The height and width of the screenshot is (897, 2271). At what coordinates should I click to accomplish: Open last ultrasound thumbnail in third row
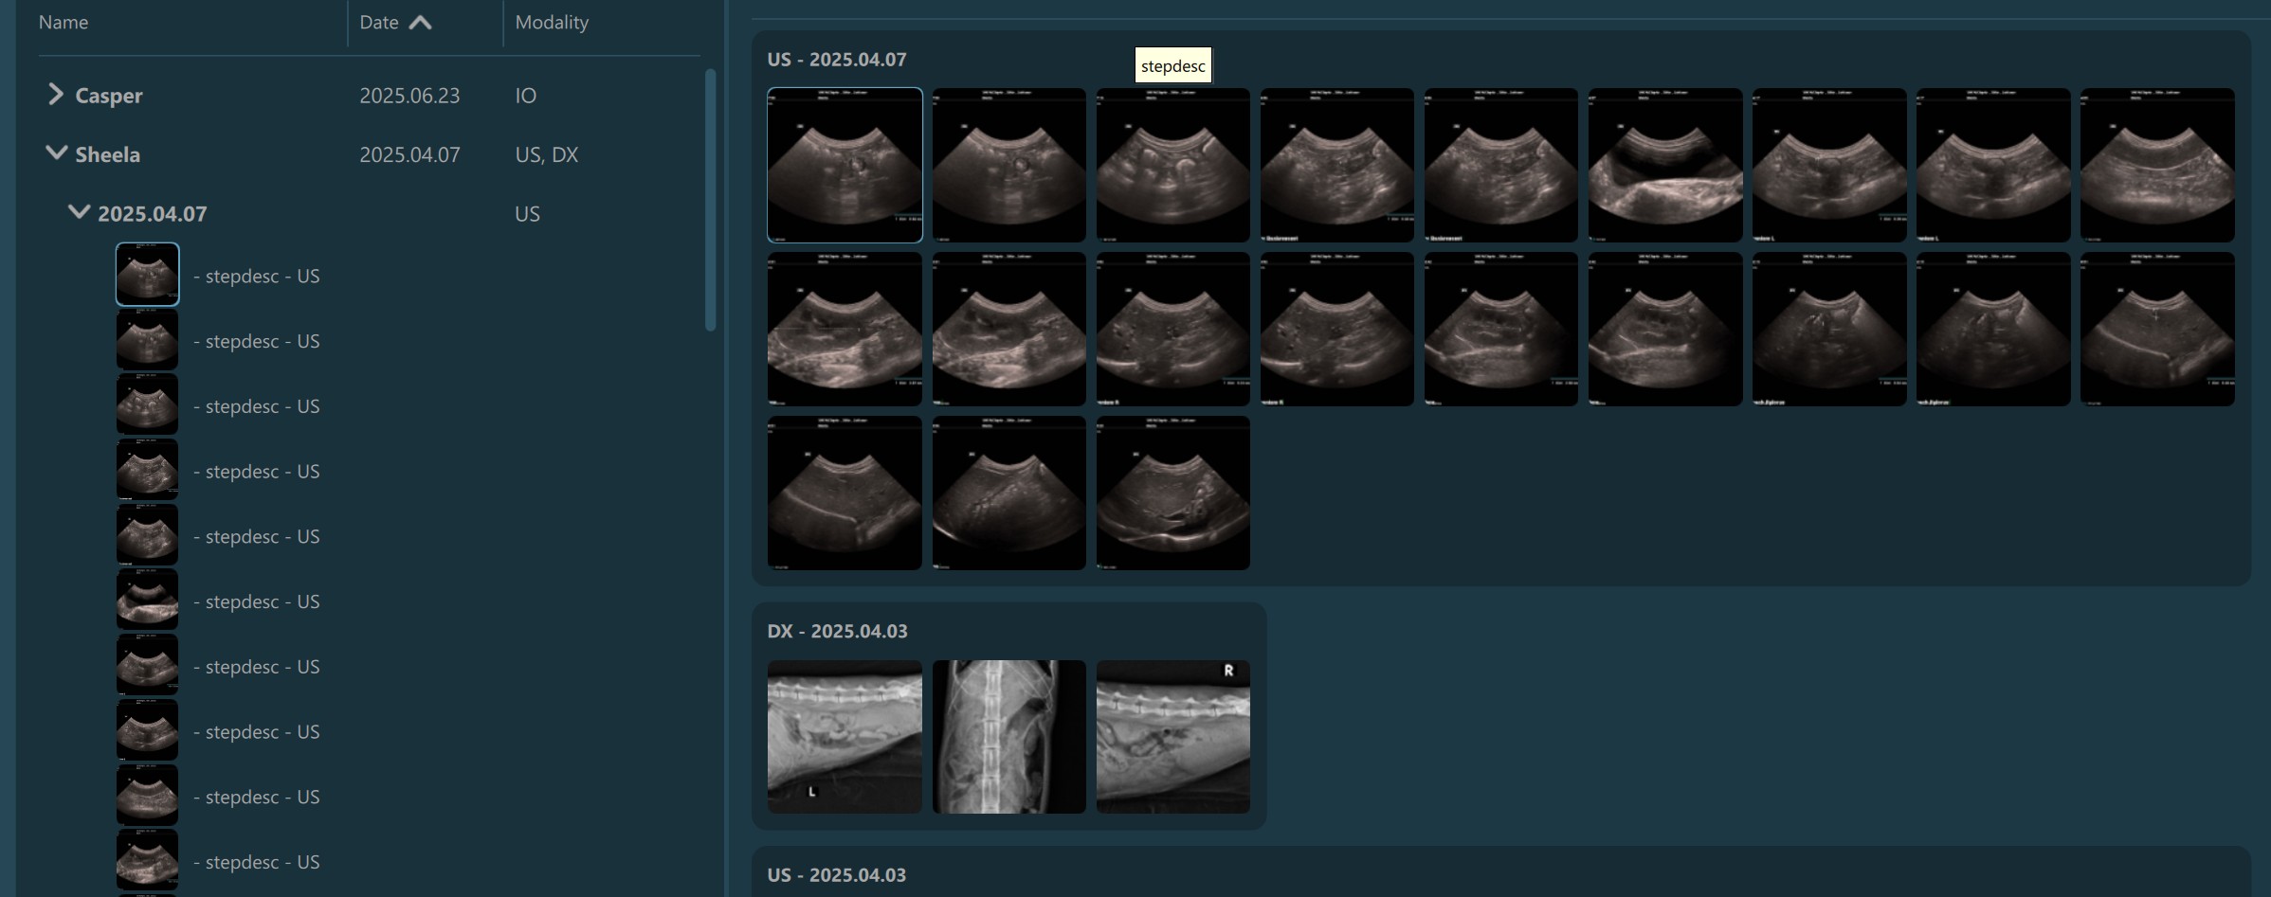pos(1172,493)
